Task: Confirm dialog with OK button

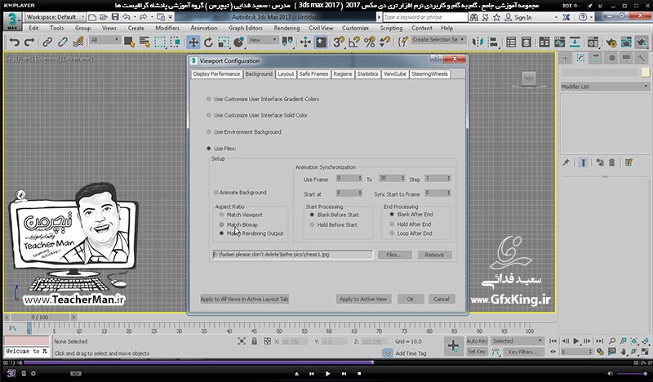Action: pyautogui.click(x=411, y=299)
